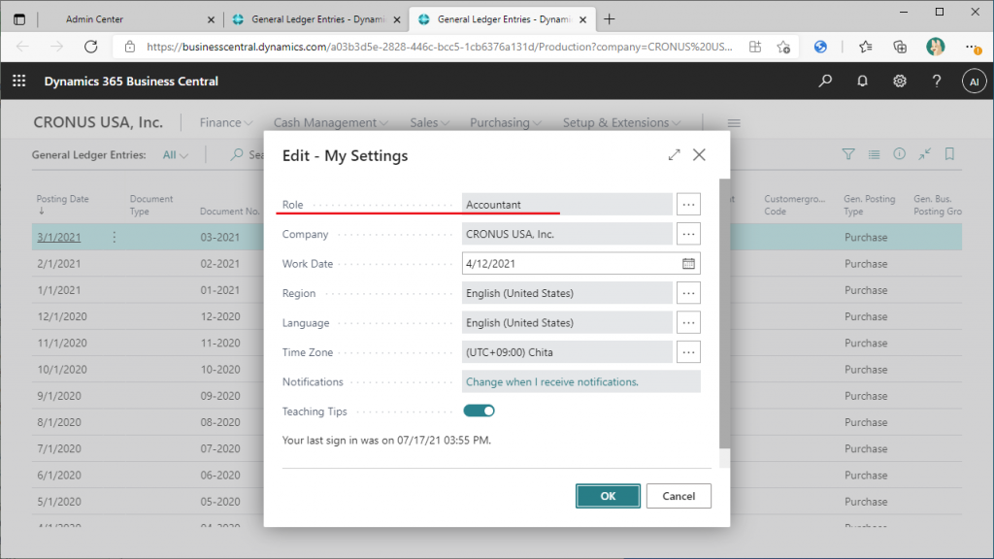The image size is (994, 559).
Task: Open the Language lookup ellipsis
Action: pyautogui.click(x=688, y=322)
